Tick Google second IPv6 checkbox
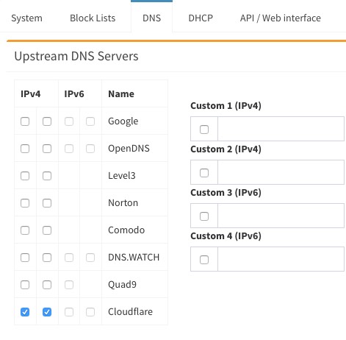The image size is (346, 340). [90, 121]
